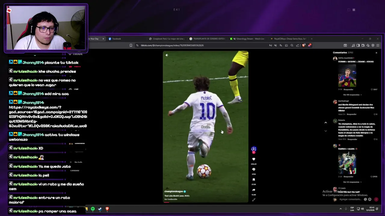Zoom page via magnifier icon in address bar

tap(292, 45)
